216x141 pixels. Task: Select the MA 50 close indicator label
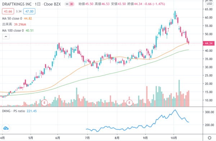tap(12, 18)
